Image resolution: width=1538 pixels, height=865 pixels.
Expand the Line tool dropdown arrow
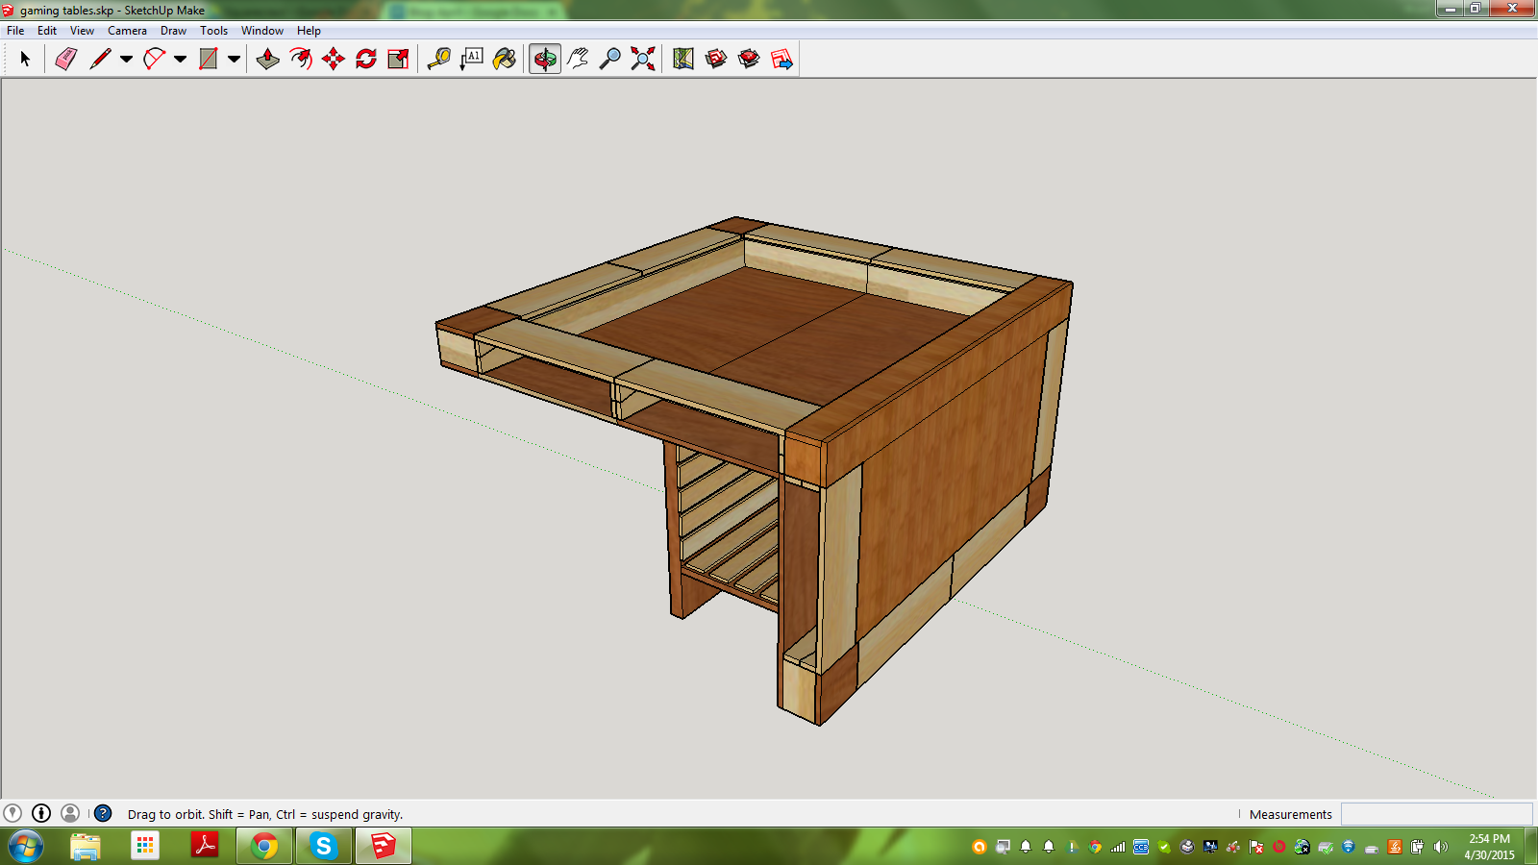click(x=126, y=60)
